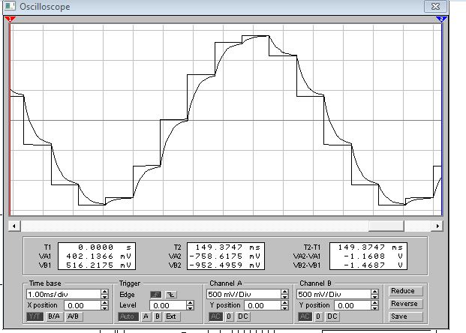Click the Time base X position field

(83, 306)
